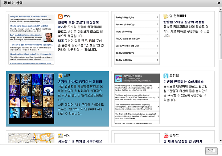Click heading 한눈에 보는 양질의 최신정보

pos(78,22)
